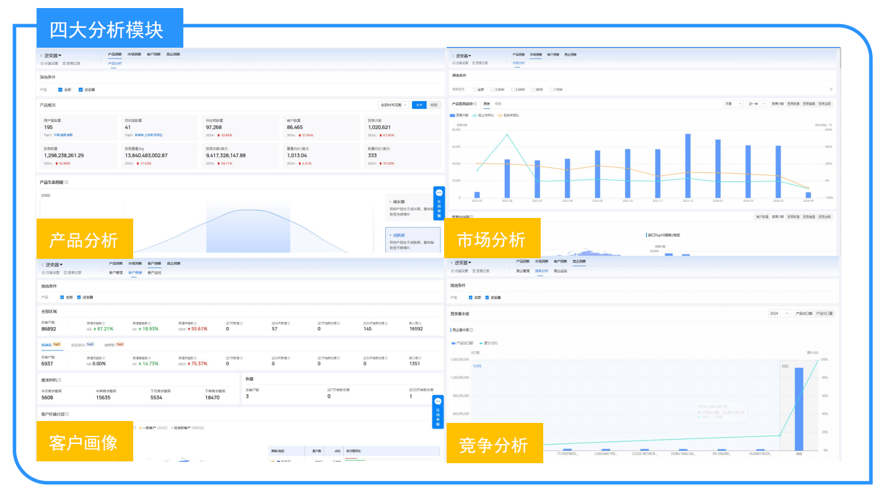The width and height of the screenshot is (887, 496).
Task: Click vertical scrollbar of market analysis panel
Action: 840,59
